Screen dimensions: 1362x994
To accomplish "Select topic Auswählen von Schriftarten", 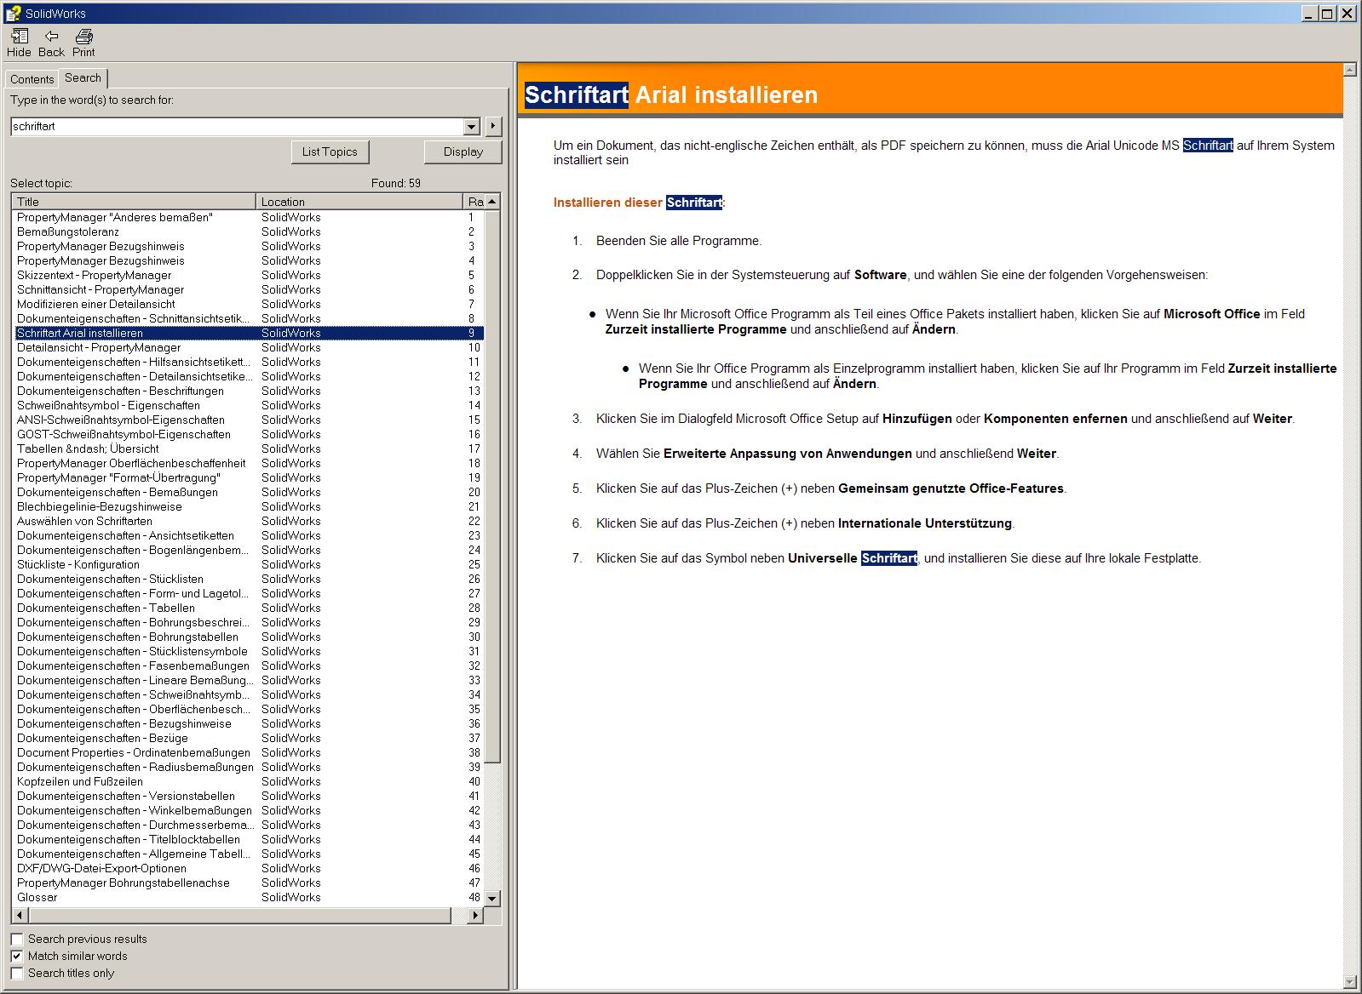I will click(248, 521).
